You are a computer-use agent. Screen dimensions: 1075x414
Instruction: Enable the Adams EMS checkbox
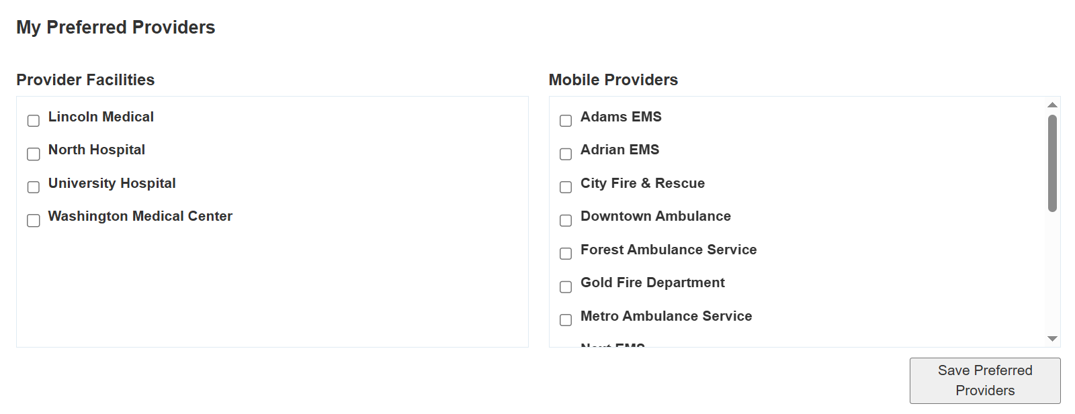tap(565, 121)
